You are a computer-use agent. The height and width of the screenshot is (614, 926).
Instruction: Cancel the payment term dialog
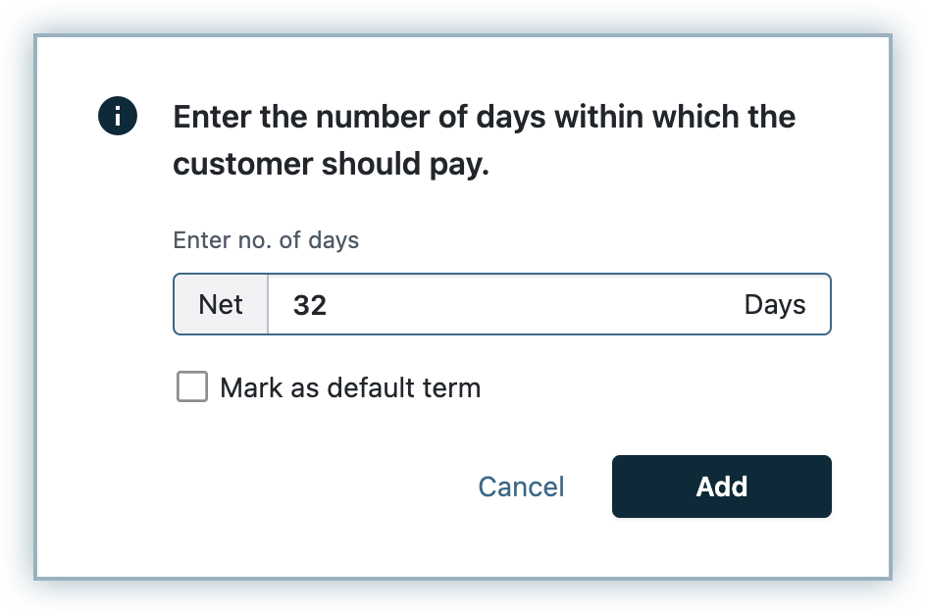[521, 486]
